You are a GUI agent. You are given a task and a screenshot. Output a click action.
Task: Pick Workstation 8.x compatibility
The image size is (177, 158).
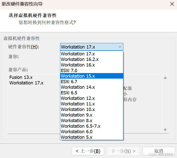92,121
